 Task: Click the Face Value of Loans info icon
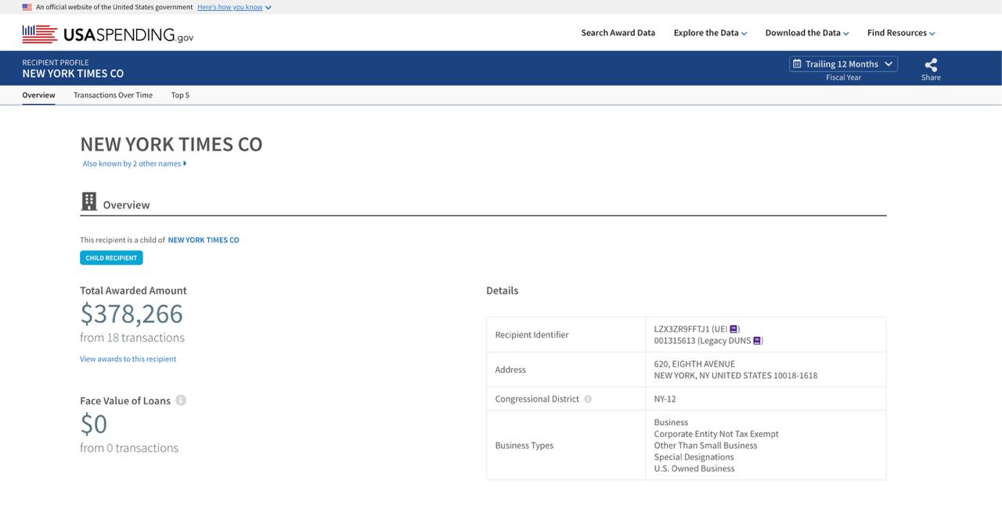181,400
